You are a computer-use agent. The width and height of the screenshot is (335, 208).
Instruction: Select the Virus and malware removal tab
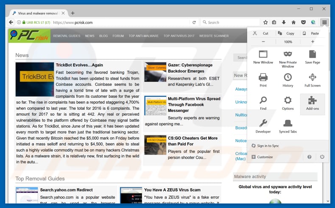pyautogui.click(x=38, y=13)
